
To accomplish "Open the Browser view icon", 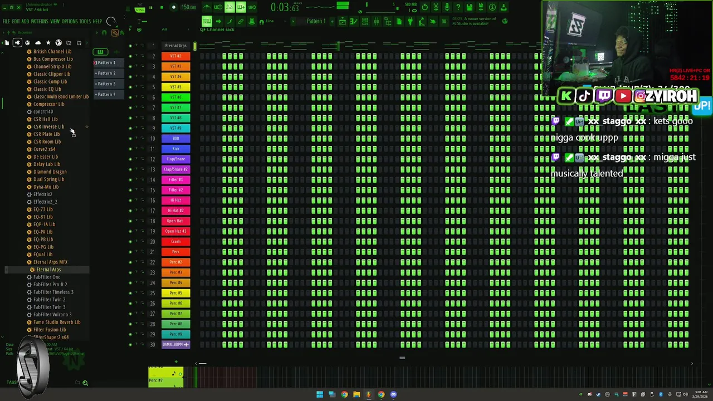I will pyautogui.click(x=387, y=21).
